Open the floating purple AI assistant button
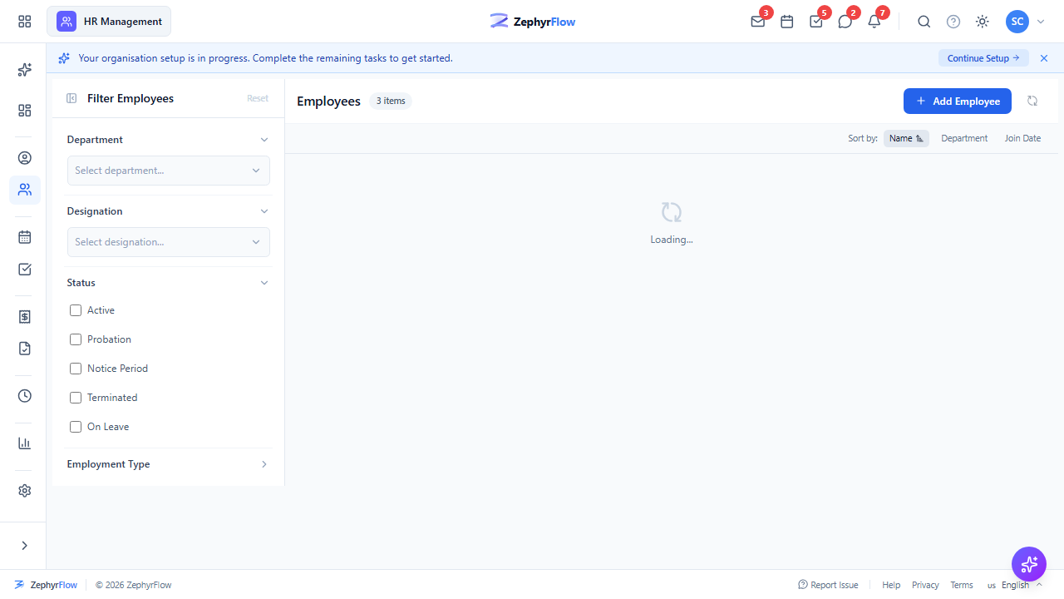This screenshot has height=599, width=1064. click(1029, 564)
